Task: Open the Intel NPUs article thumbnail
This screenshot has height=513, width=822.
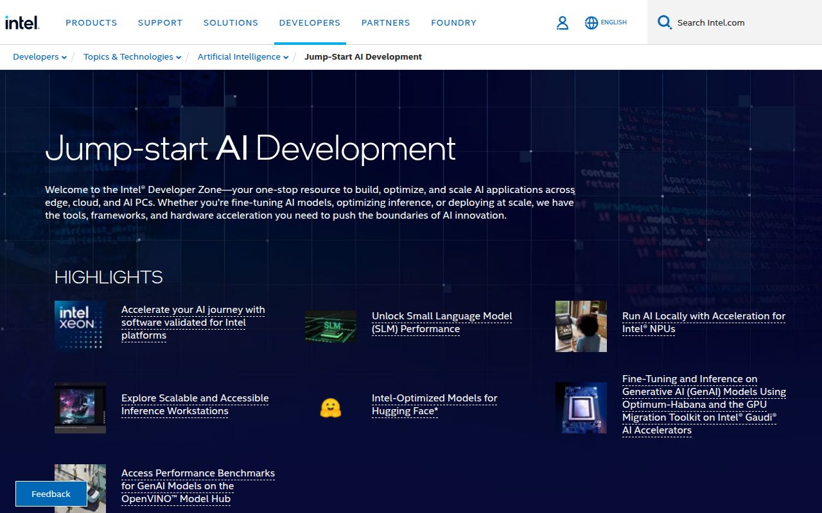Action: click(x=581, y=326)
